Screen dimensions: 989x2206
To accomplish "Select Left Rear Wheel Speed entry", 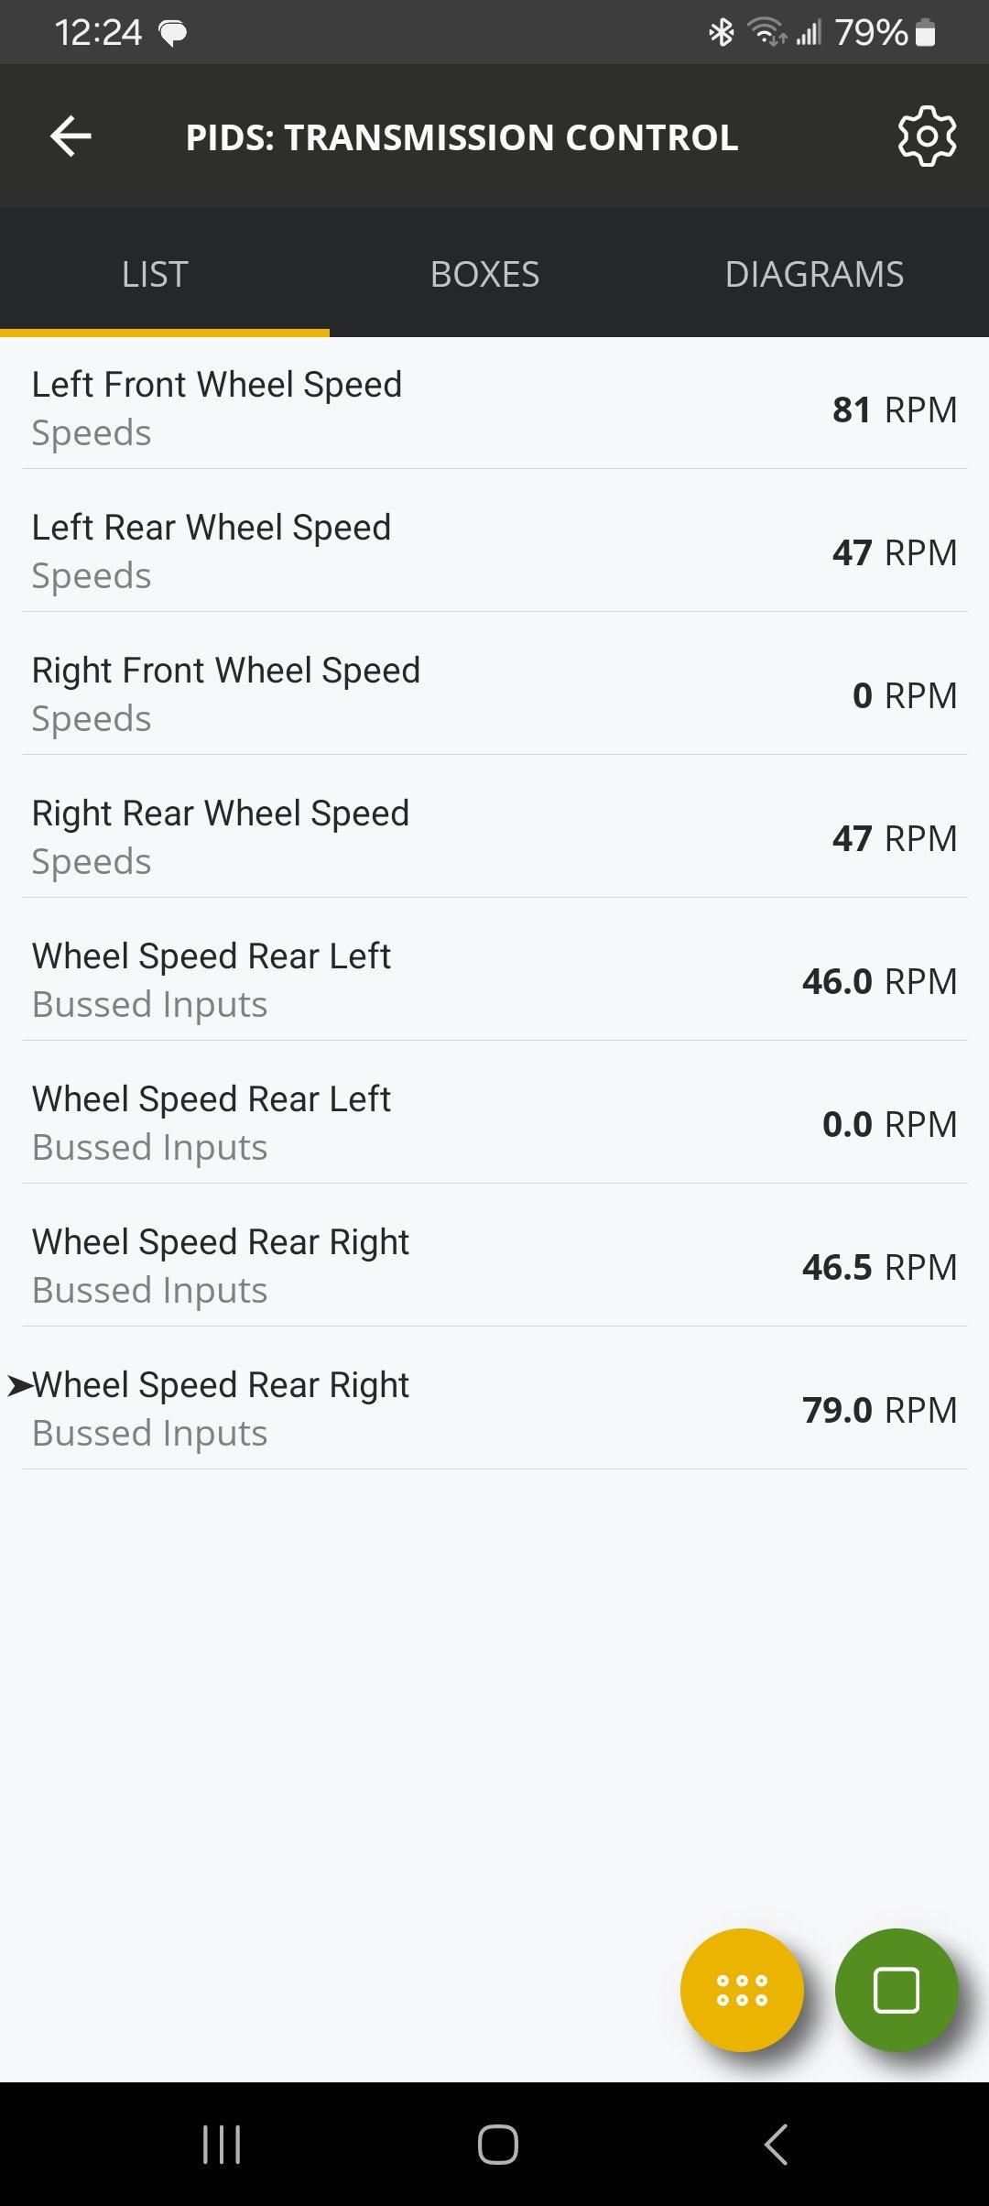I will pyautogui.click(x=494, y=551).
